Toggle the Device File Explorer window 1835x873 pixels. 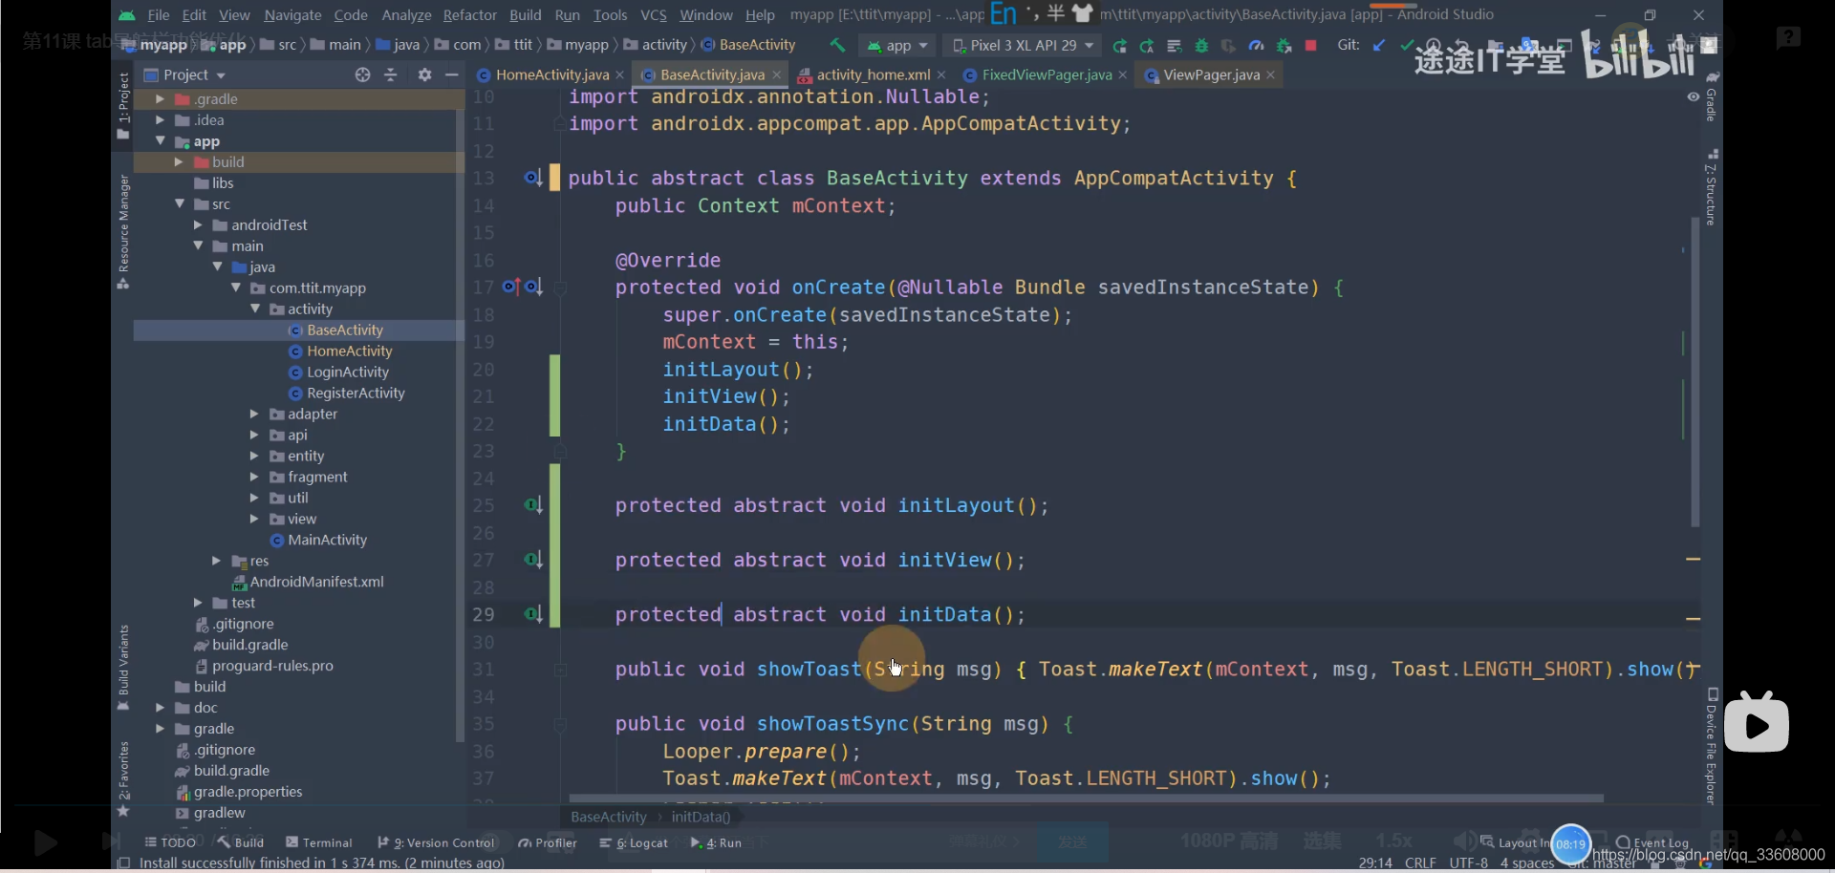point(1712,747)
